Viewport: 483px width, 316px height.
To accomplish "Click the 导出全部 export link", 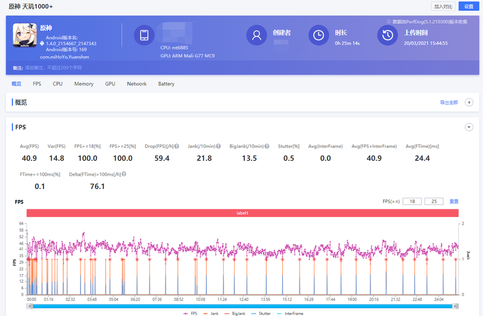I will click(449, 102).
